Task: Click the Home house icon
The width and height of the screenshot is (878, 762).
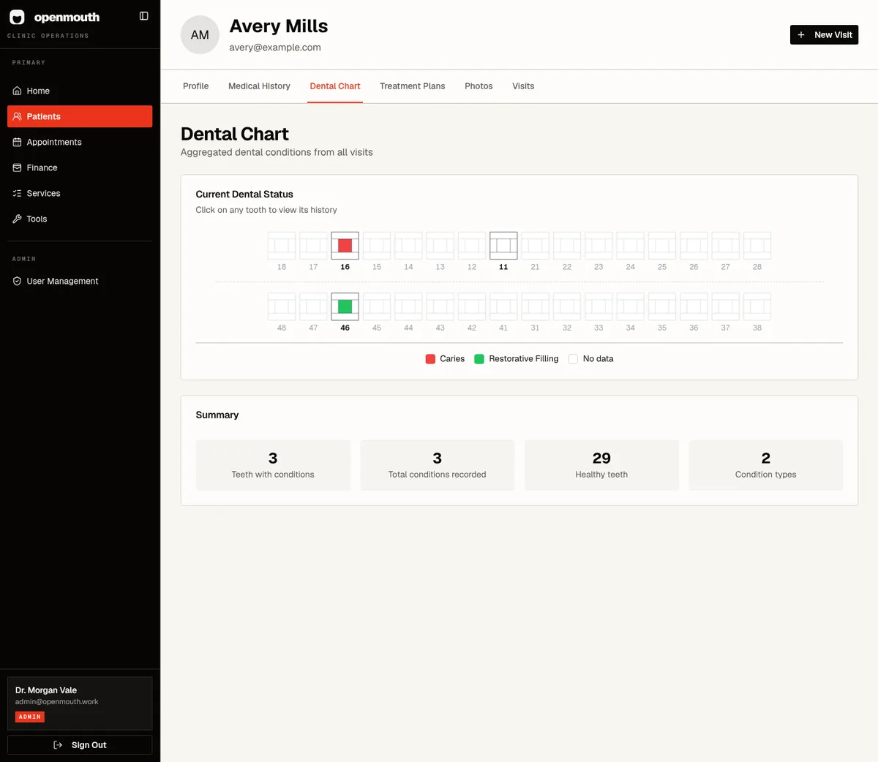Action: click(18, 91)
